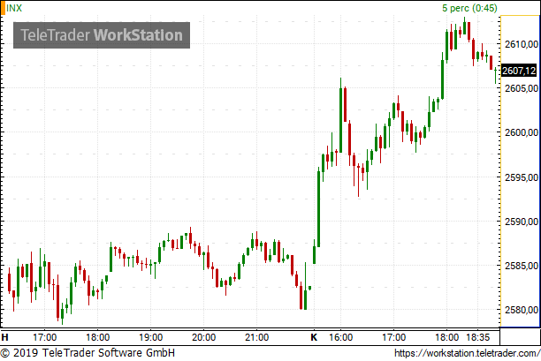Screen dimensions: 541x361
Task: Click the 18:35 time axis label
Action: 478,337
